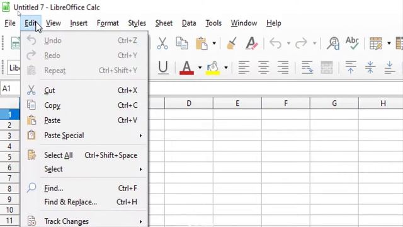Toggle Align Right button
The width and height of the screenshot is (403, 227).
[283, 67]
